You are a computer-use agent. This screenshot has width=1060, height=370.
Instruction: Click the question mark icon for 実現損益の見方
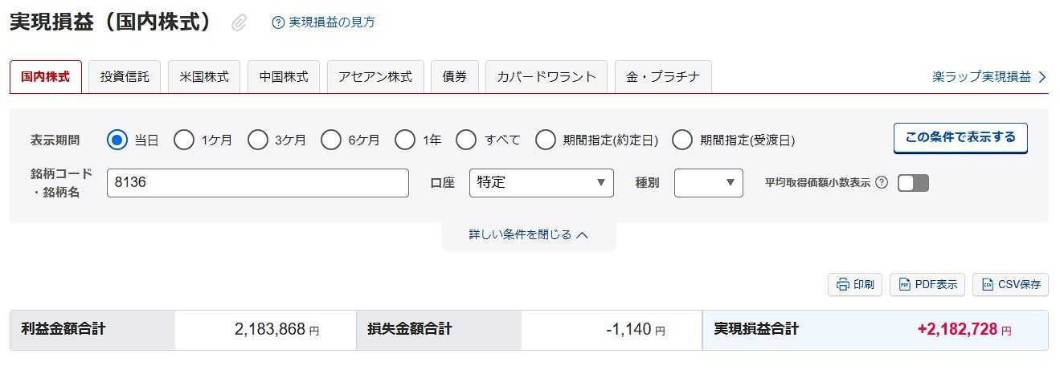278,22
